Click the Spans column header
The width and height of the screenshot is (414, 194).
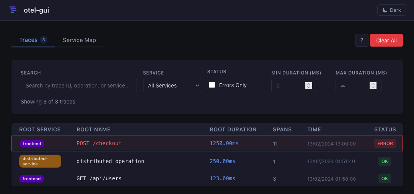(282, 129)
